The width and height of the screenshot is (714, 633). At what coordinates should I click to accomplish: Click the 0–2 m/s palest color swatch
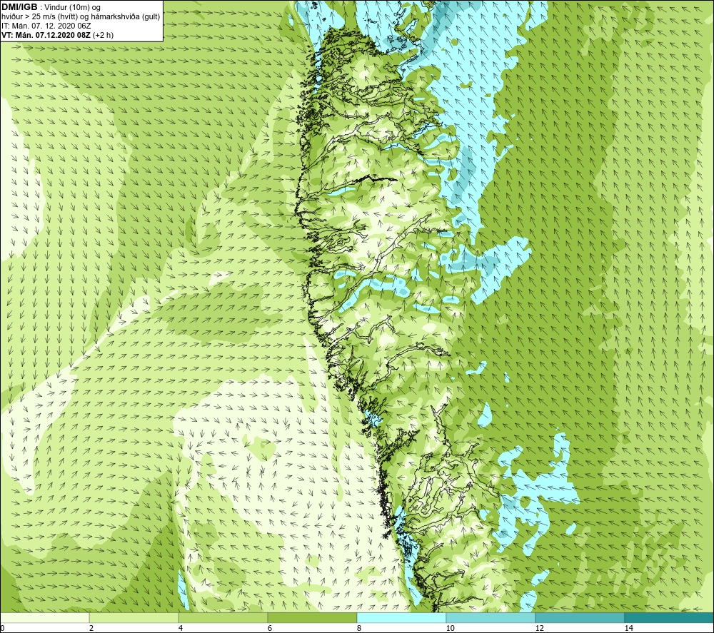(44, 618)
